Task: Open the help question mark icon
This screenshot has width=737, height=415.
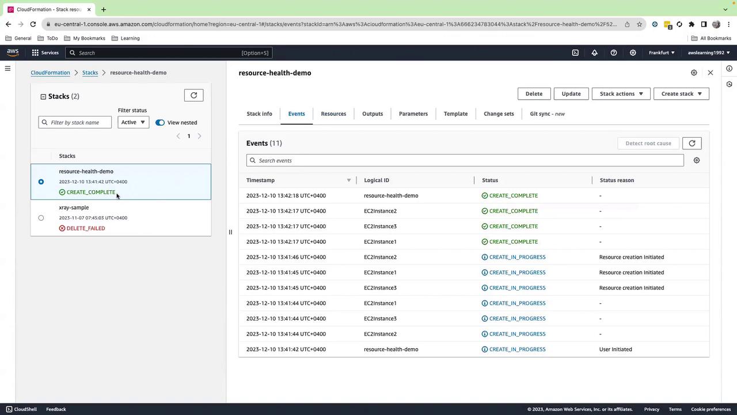Action: (614, 52)
